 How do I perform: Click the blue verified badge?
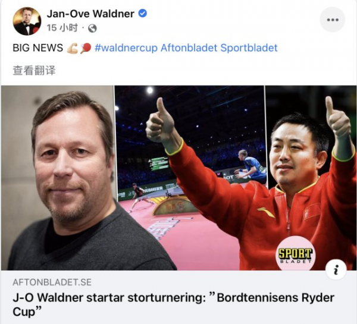point(143,14)
